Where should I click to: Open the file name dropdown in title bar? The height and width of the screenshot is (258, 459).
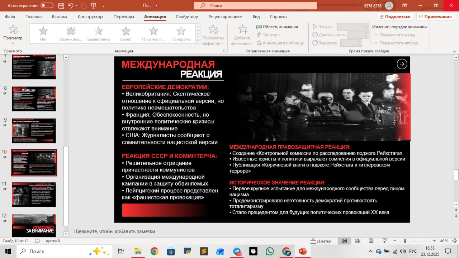(157, 6)
